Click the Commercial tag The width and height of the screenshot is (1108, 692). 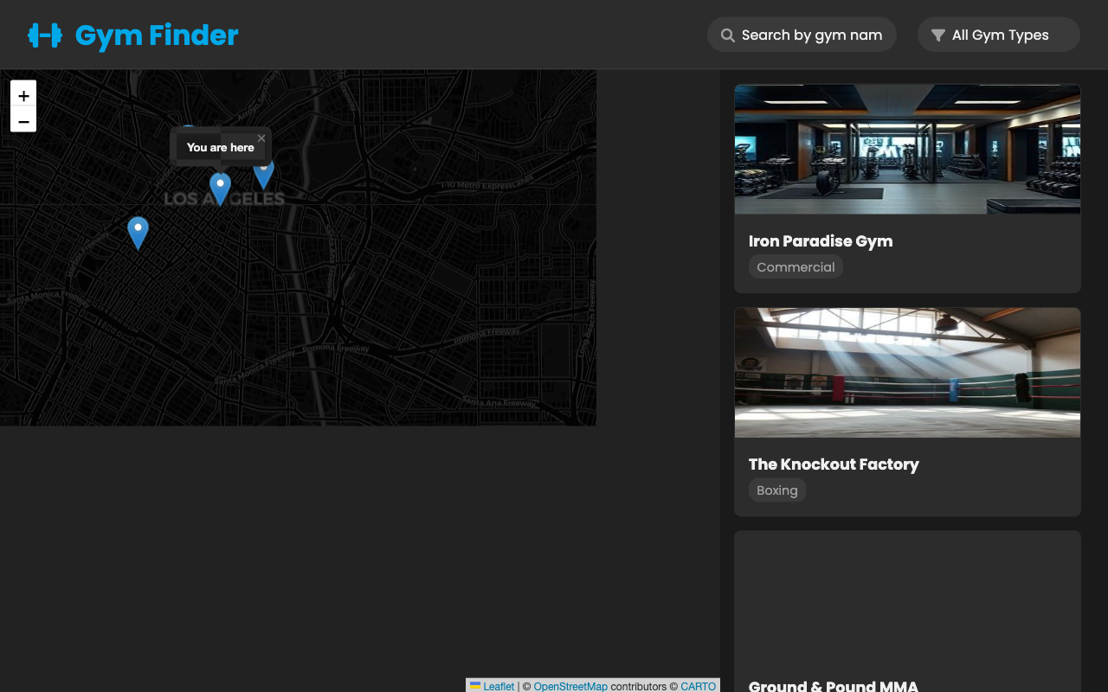tap(796, 267)
